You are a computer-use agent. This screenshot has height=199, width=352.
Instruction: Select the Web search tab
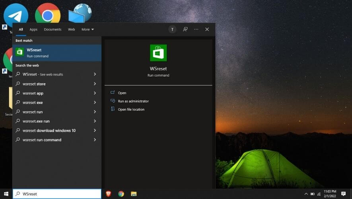(72, 29)
